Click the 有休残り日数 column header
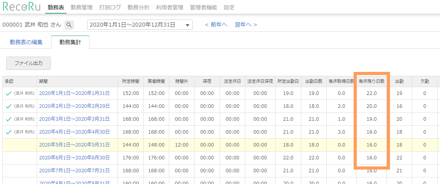Viewport: 440px width, 184px height. point(372,81)
